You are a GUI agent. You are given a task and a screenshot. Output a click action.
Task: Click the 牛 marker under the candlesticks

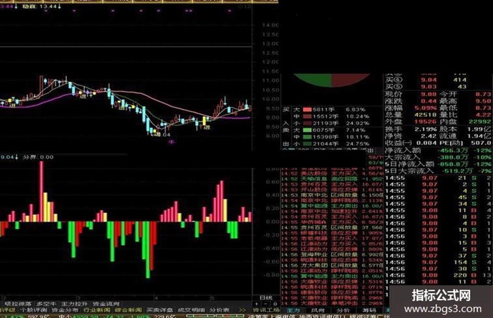[x=171, y=142]
